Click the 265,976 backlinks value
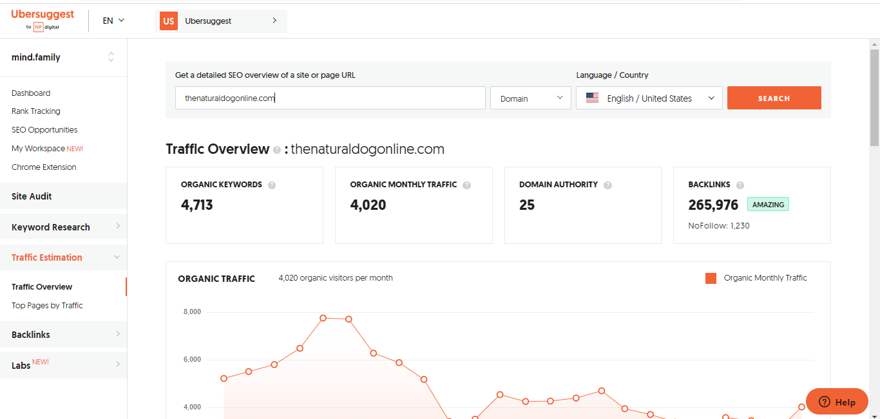 tap(713, 205)
